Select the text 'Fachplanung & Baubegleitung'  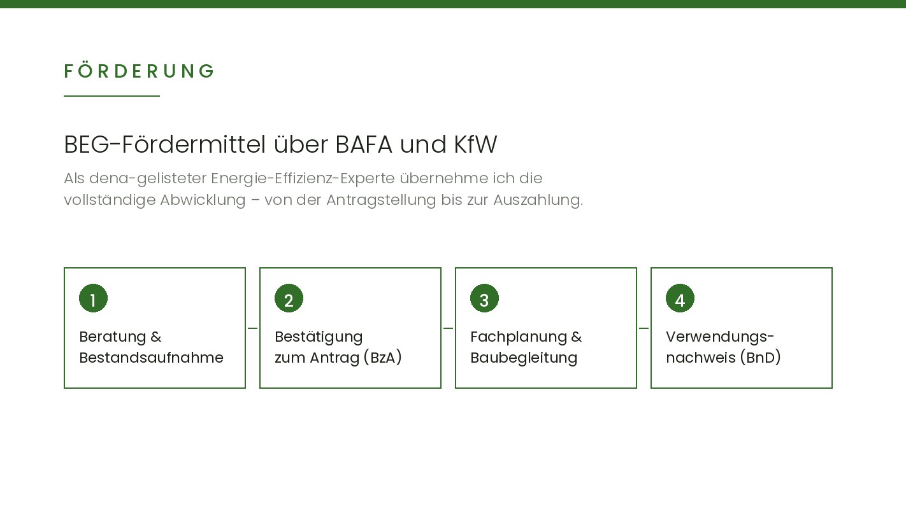[526, 347]
